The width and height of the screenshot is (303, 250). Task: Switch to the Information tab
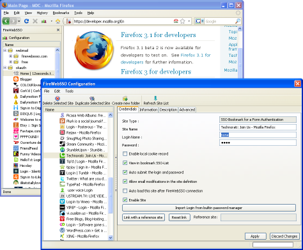(148, 109)
